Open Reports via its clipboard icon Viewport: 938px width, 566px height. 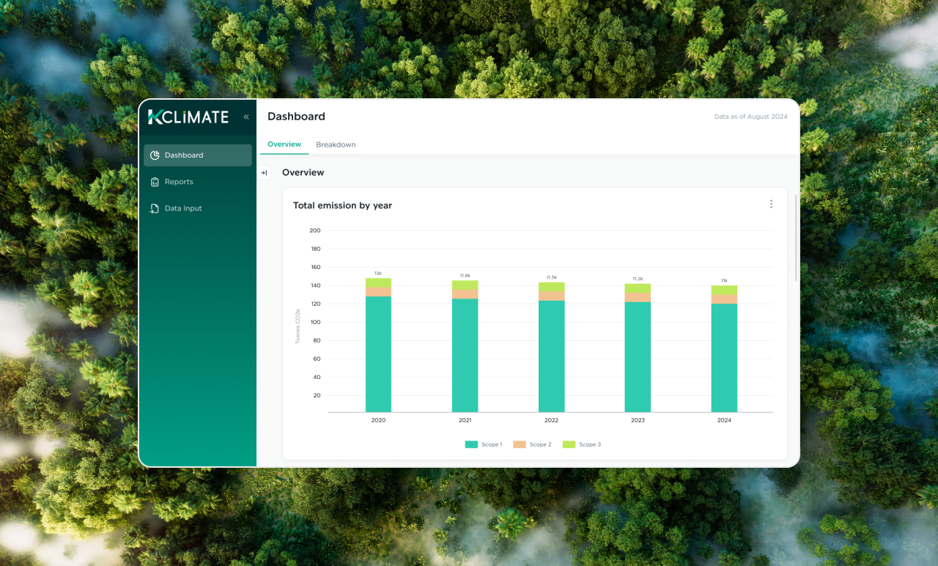coord(155,182)
